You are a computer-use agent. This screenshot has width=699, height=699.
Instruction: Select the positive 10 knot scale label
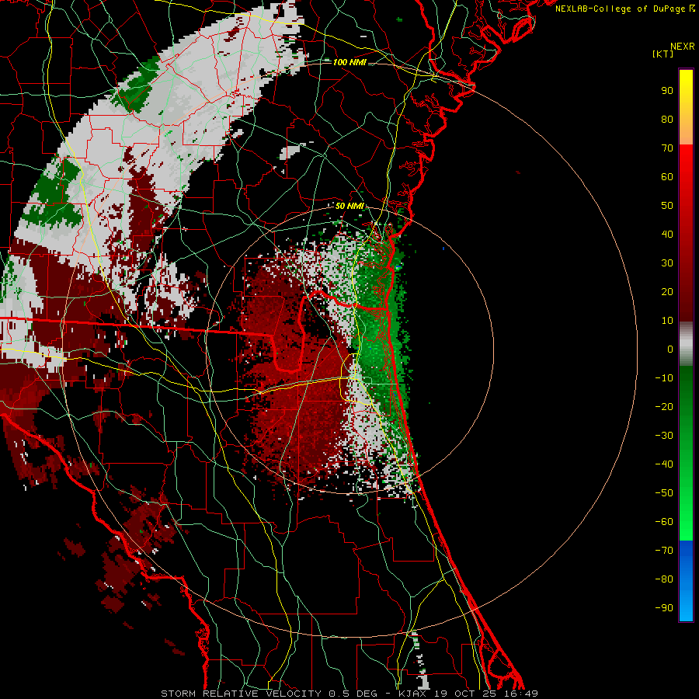(x=667, y=321)
